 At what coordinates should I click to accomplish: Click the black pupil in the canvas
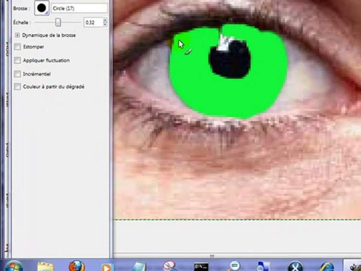pos(230,60)
